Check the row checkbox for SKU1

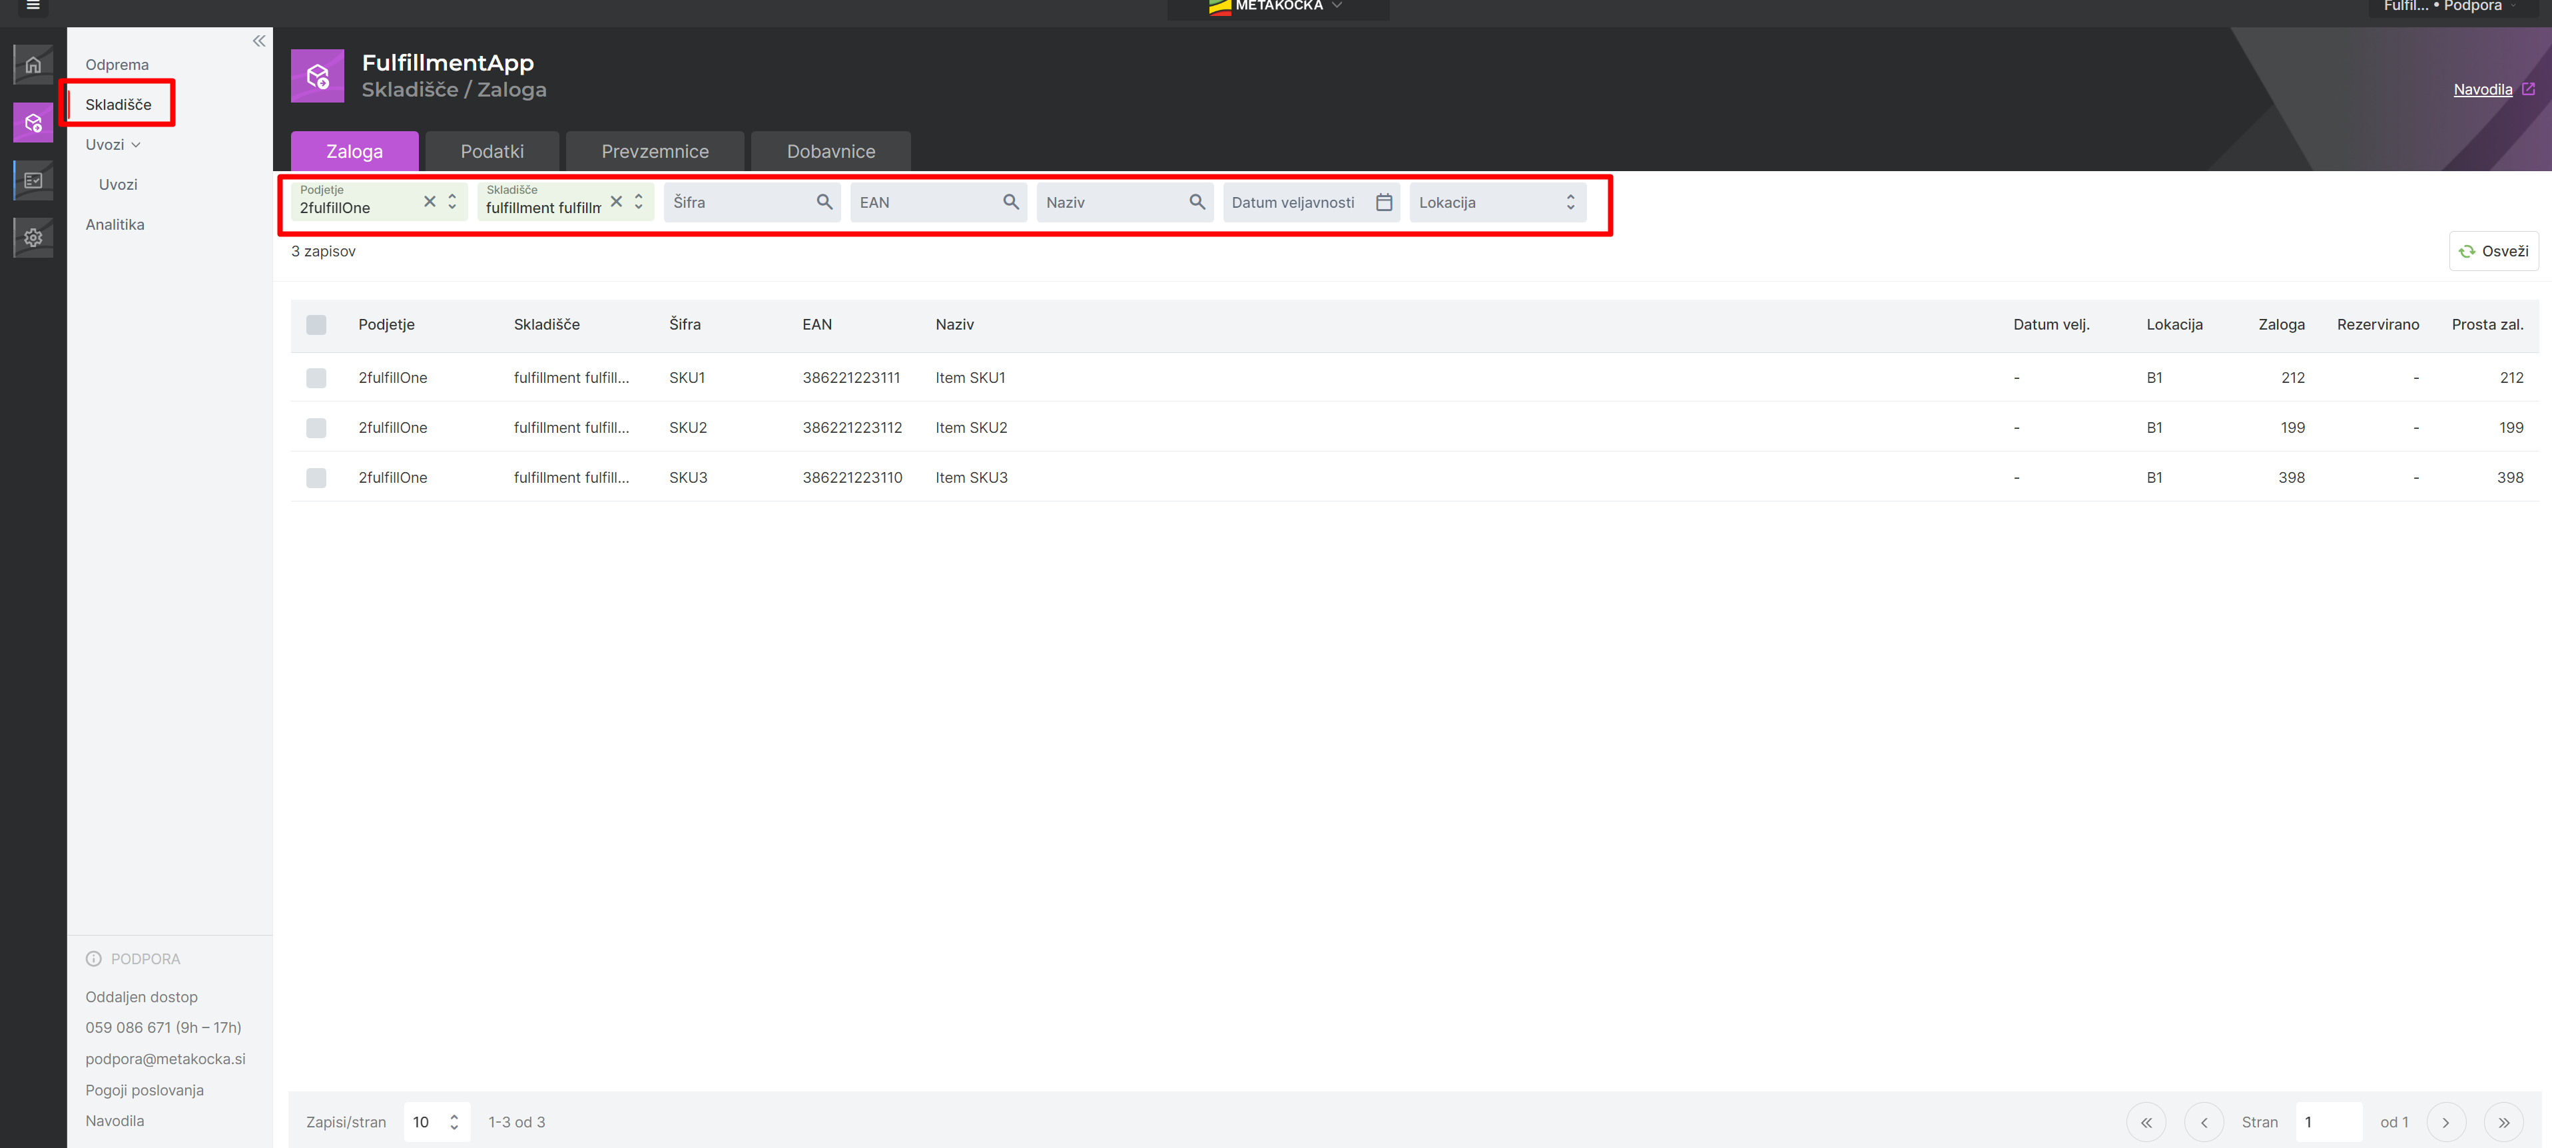316,378
